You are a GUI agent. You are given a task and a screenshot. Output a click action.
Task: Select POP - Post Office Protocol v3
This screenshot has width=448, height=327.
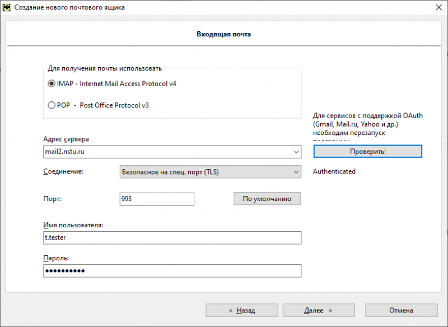coord(99,105)
